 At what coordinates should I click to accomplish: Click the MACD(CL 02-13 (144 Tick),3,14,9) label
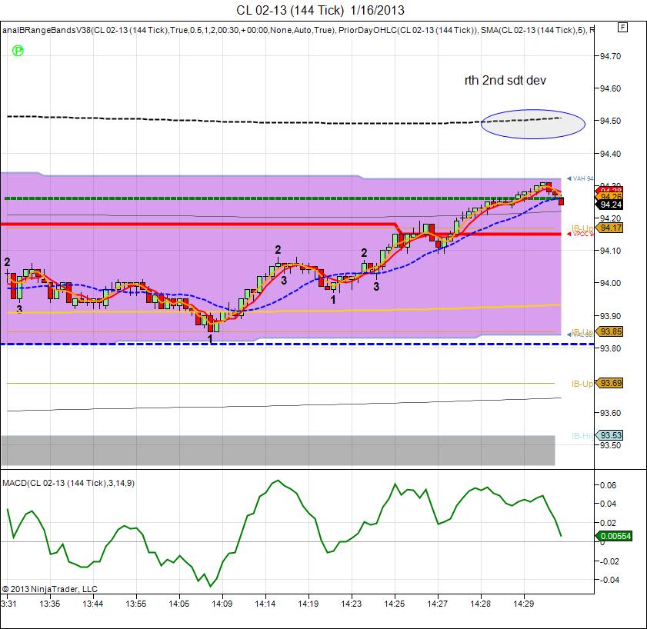pyautogui.click(x=68, y=483)
